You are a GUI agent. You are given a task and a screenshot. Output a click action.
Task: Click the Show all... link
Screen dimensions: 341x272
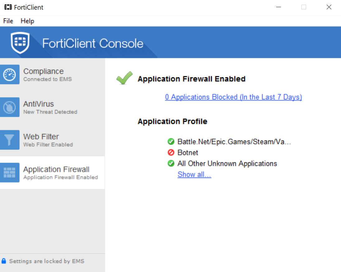pos(194,174)
